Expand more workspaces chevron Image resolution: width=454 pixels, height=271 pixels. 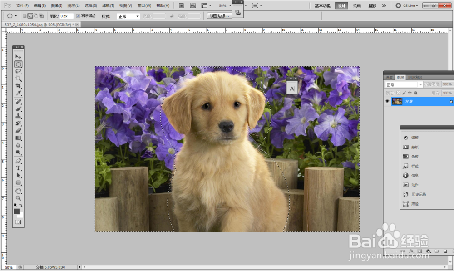pyautogui.click(x=384, y=5)
